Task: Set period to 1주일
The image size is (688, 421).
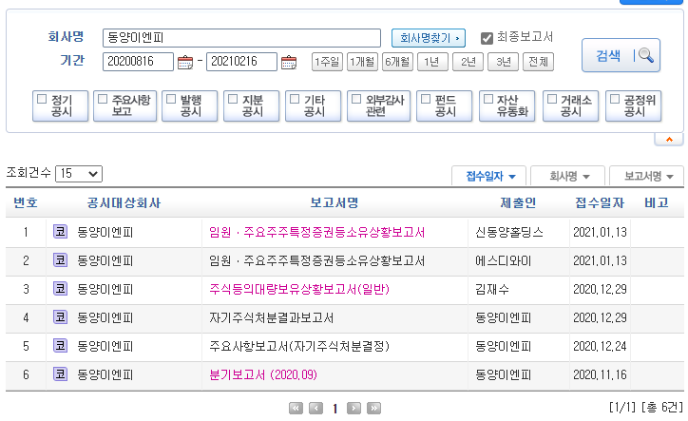Action: click(x=327, y=62)
